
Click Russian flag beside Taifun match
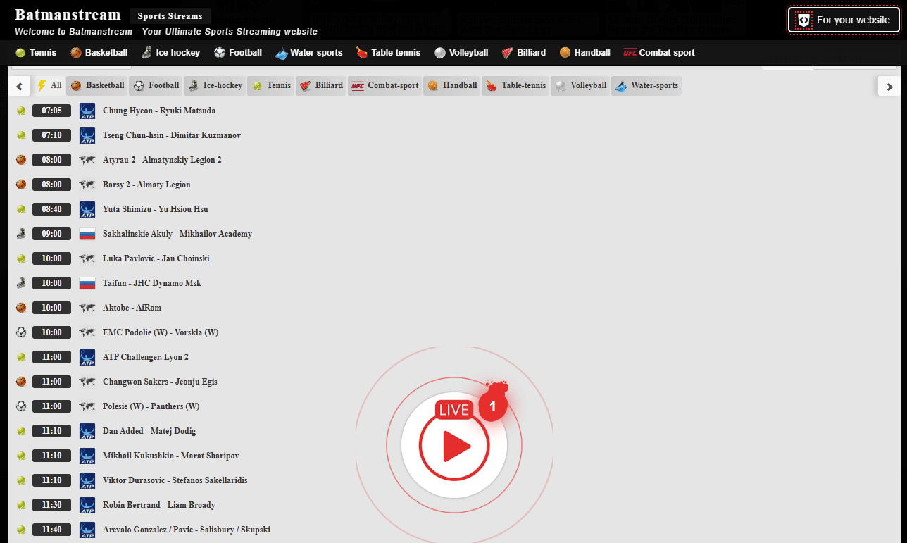click(87, 283)
